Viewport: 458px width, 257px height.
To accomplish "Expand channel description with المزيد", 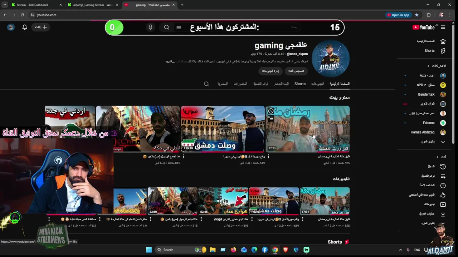I will pos(170,62).
